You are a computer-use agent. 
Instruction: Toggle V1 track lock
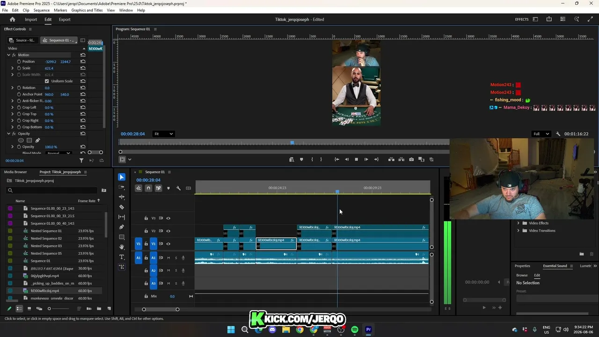click(146, 244)
